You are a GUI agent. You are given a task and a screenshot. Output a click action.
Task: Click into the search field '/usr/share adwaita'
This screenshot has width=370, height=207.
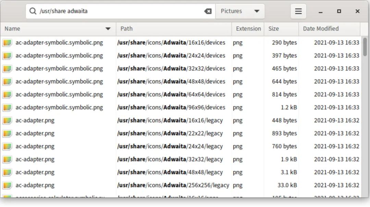(x=120, y=11)
